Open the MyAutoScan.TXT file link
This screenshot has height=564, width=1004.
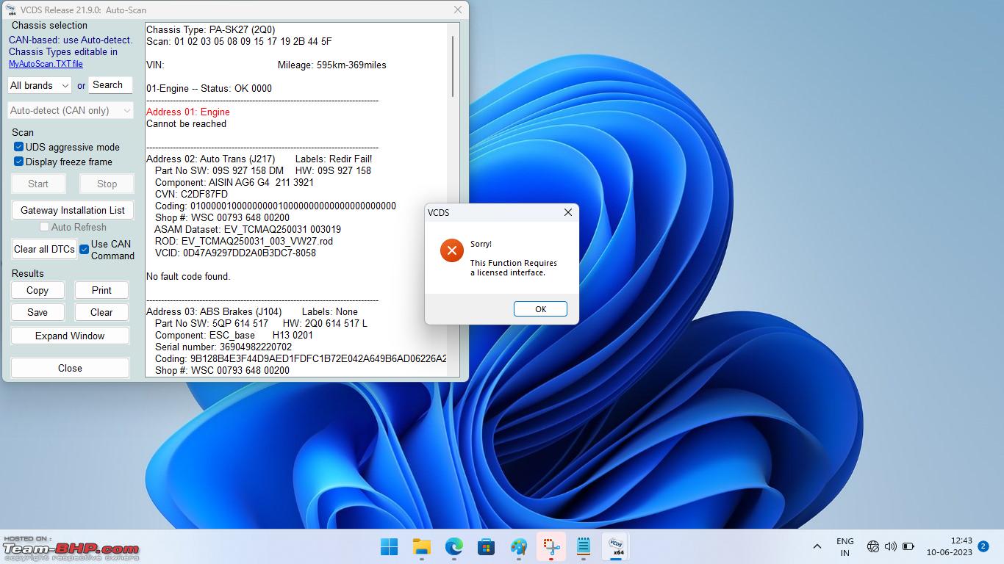46,64
